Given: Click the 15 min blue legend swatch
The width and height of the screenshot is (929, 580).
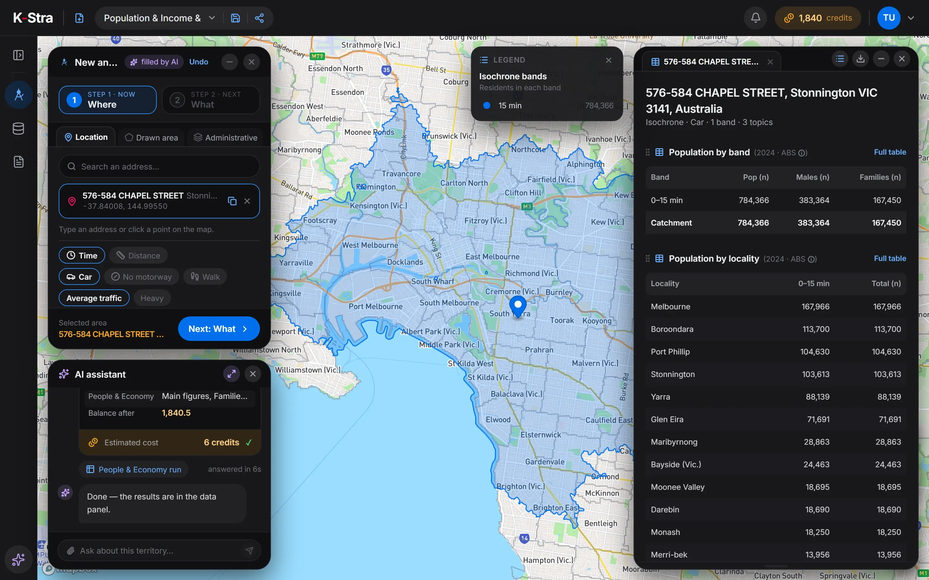Looking at the screenshot, I should (x=486, y=105).
